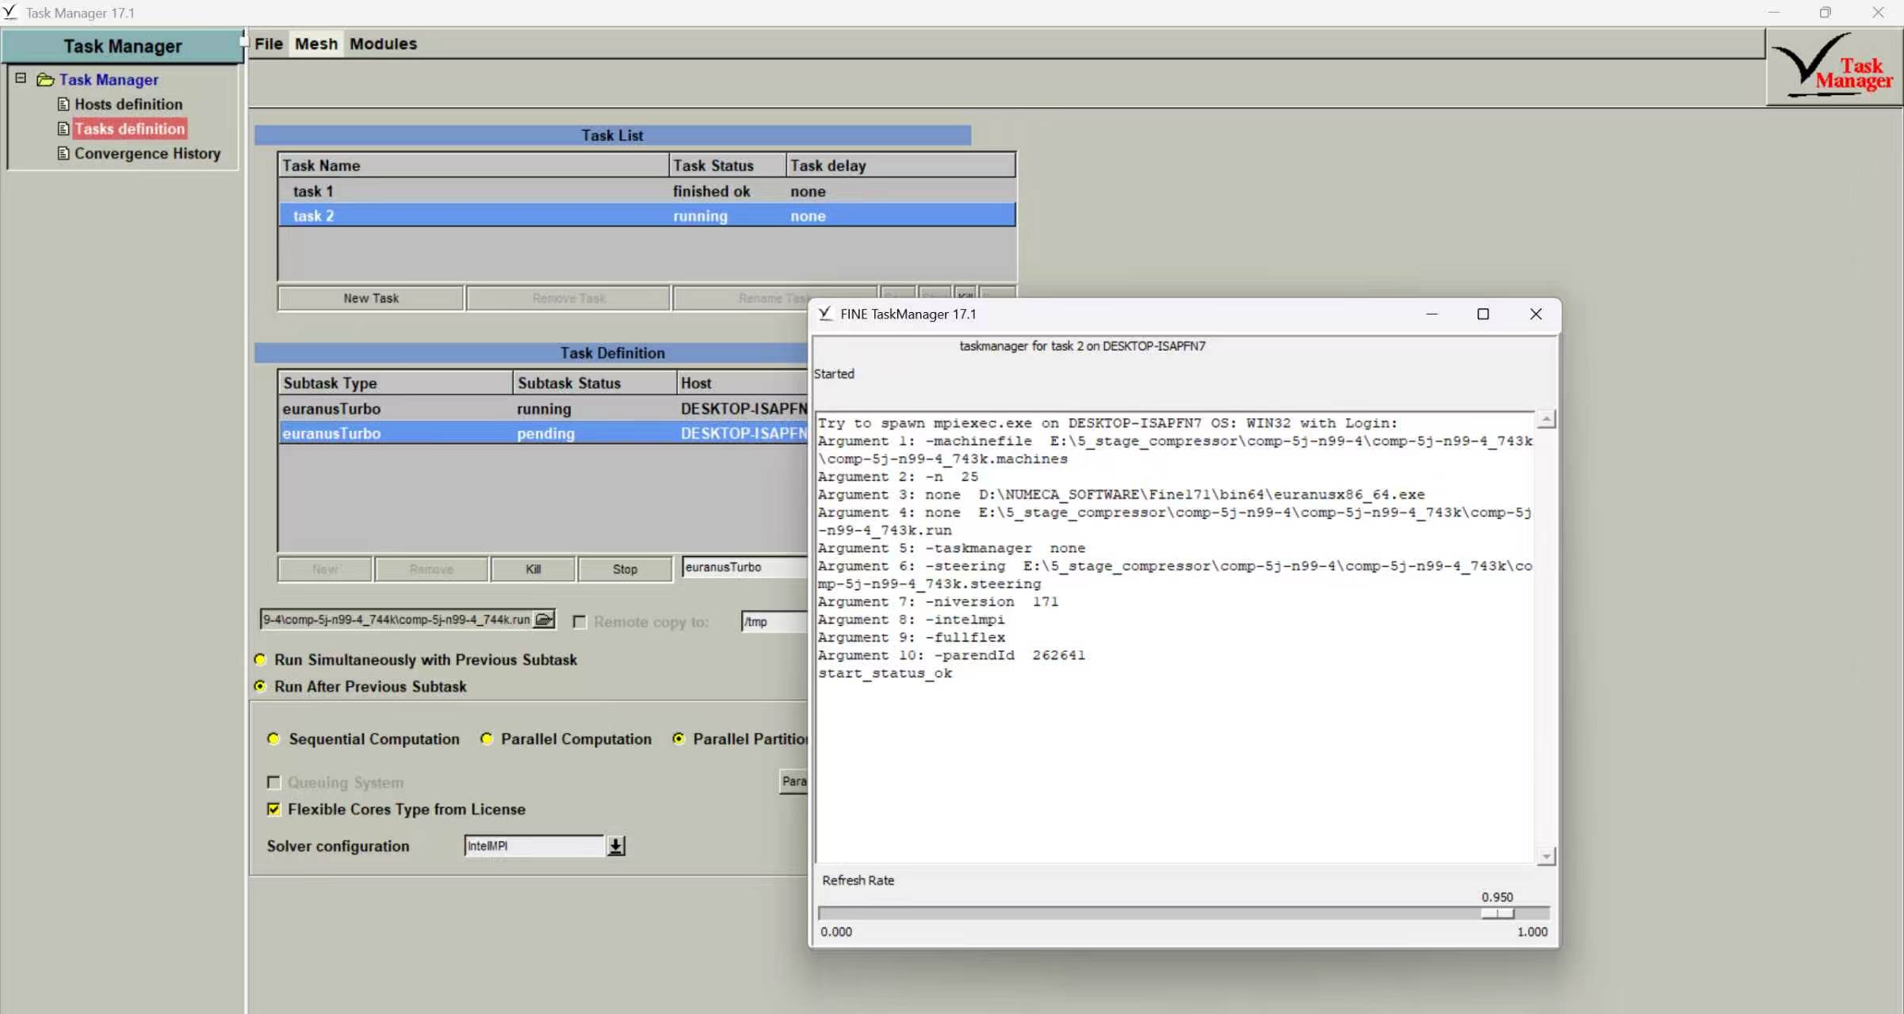This screenshot has height=1014, width=1904.
Task: Click the page icon next to Tasks definition
Action: tap(63, 128)
